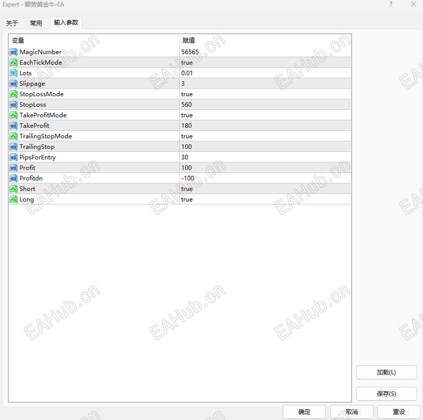Reset parameters with the 重设 button
The width and height of the screenshot is (423, 420).
pos(398,412)
